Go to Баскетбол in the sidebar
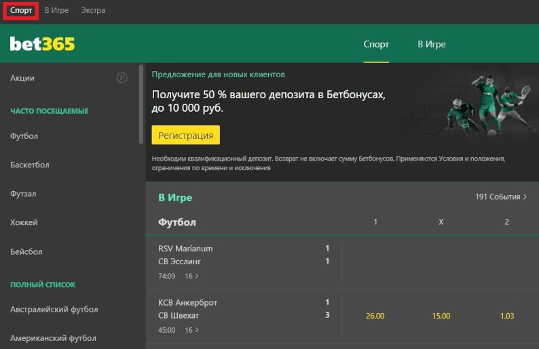The width and height of the screenshot is (539, 349). click(30, 165)
